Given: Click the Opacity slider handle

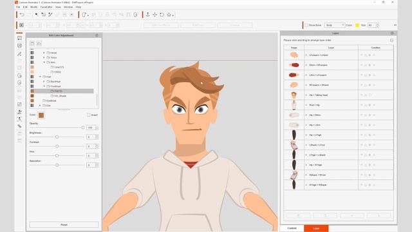Looking at the screenshot, I should click(83, 128).
